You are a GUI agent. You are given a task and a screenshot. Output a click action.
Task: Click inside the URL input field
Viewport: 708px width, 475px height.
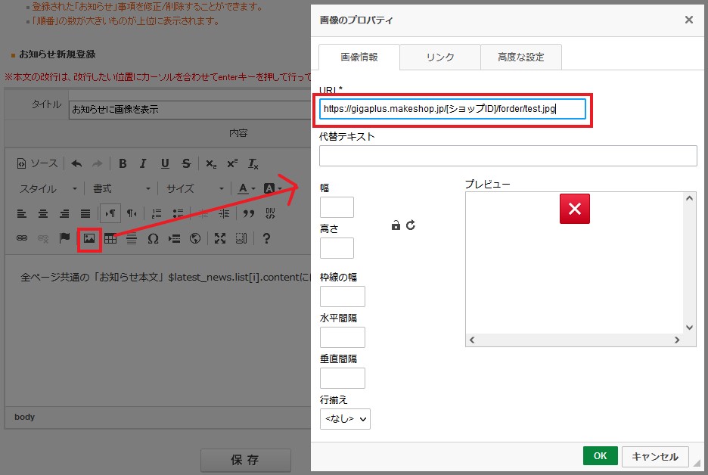[454, 108]
